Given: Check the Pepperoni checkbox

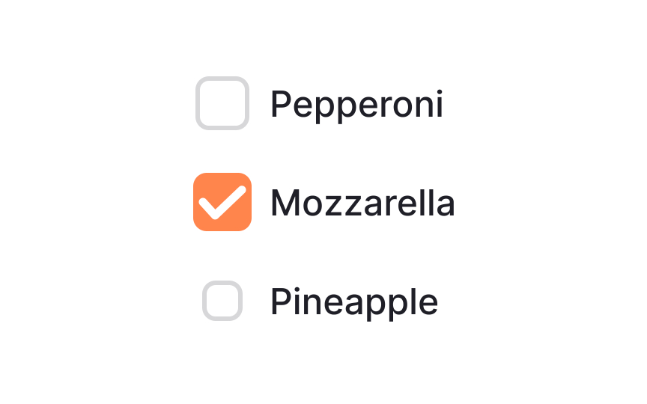Looking at the screenshot, I should 222,103.
